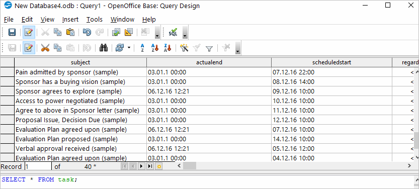Viewport: 419px width, 189px height.
Task: Copy using the upper toolbar copy icon
Action: click(x=58, y=32)
